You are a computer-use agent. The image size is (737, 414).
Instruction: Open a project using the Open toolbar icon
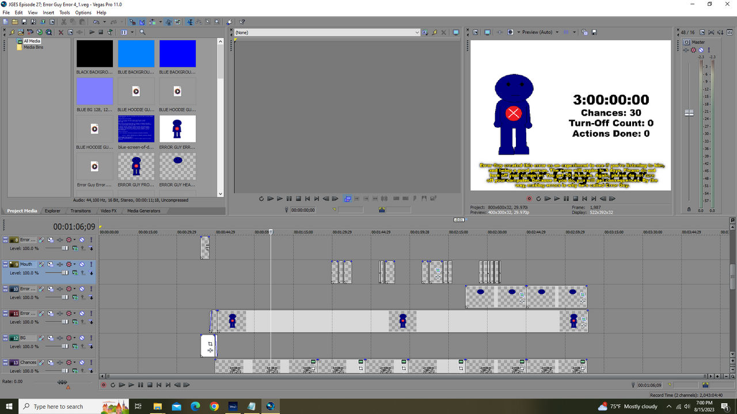pyautogui.click(x=15, y=21)
